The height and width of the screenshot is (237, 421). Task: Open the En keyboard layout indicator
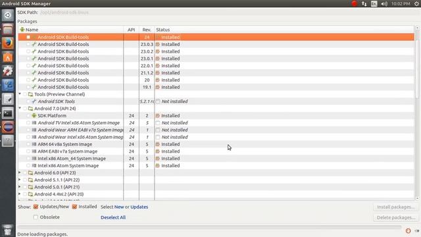(x=374, y=4)
